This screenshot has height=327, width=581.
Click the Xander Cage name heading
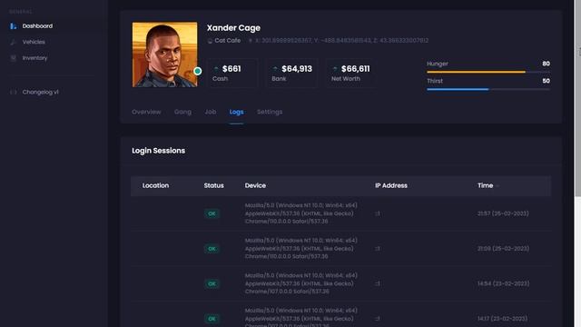[x=233, y=28]
